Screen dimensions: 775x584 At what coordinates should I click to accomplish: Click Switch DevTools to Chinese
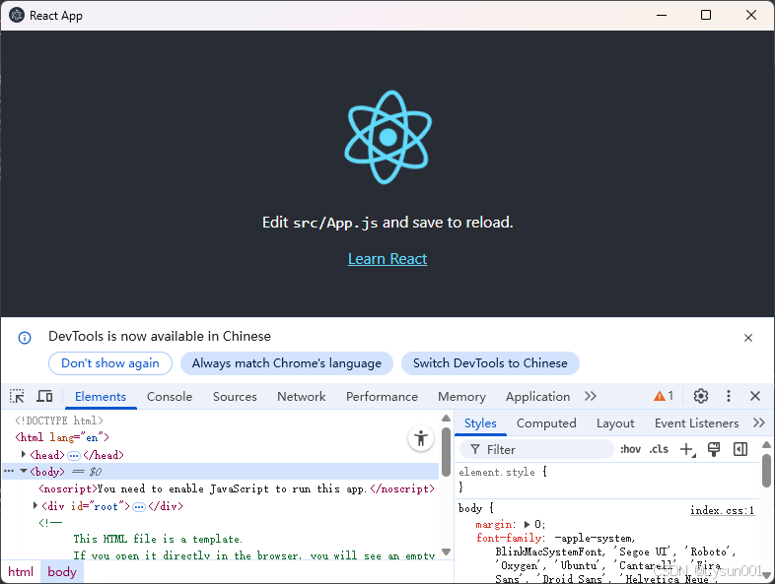[490, 363]
